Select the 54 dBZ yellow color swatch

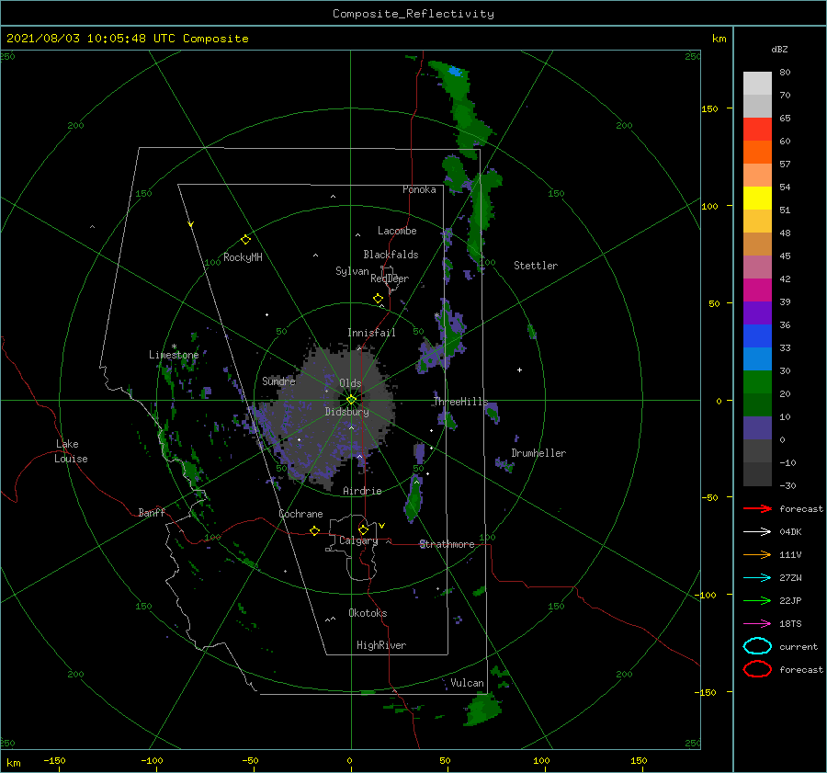[x=757, y=199]
